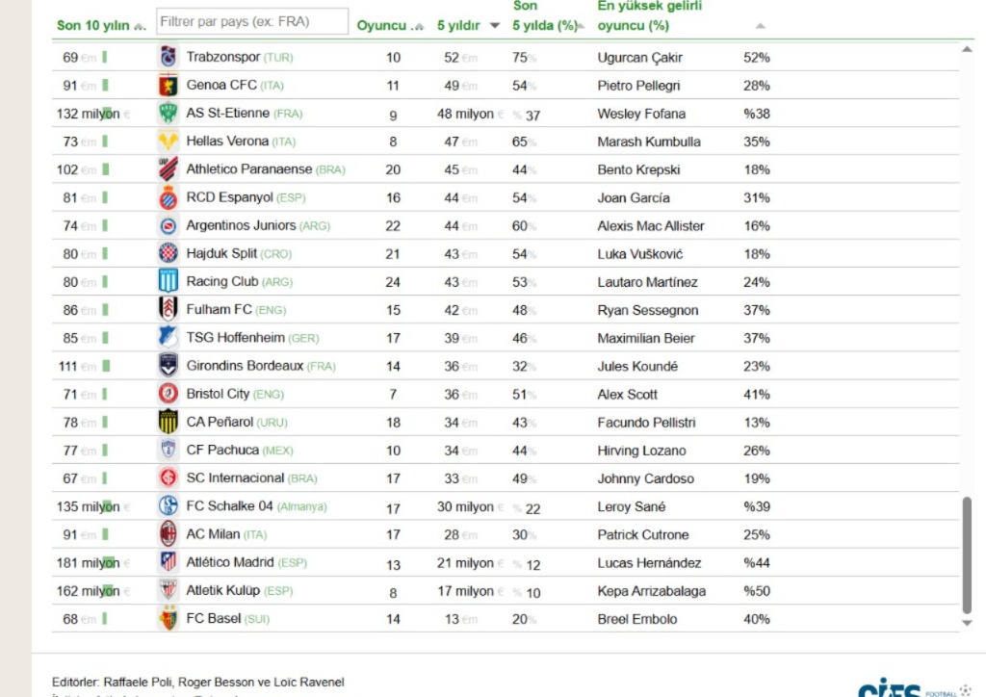Click the Trabzonspor club logo

[169, 57]
